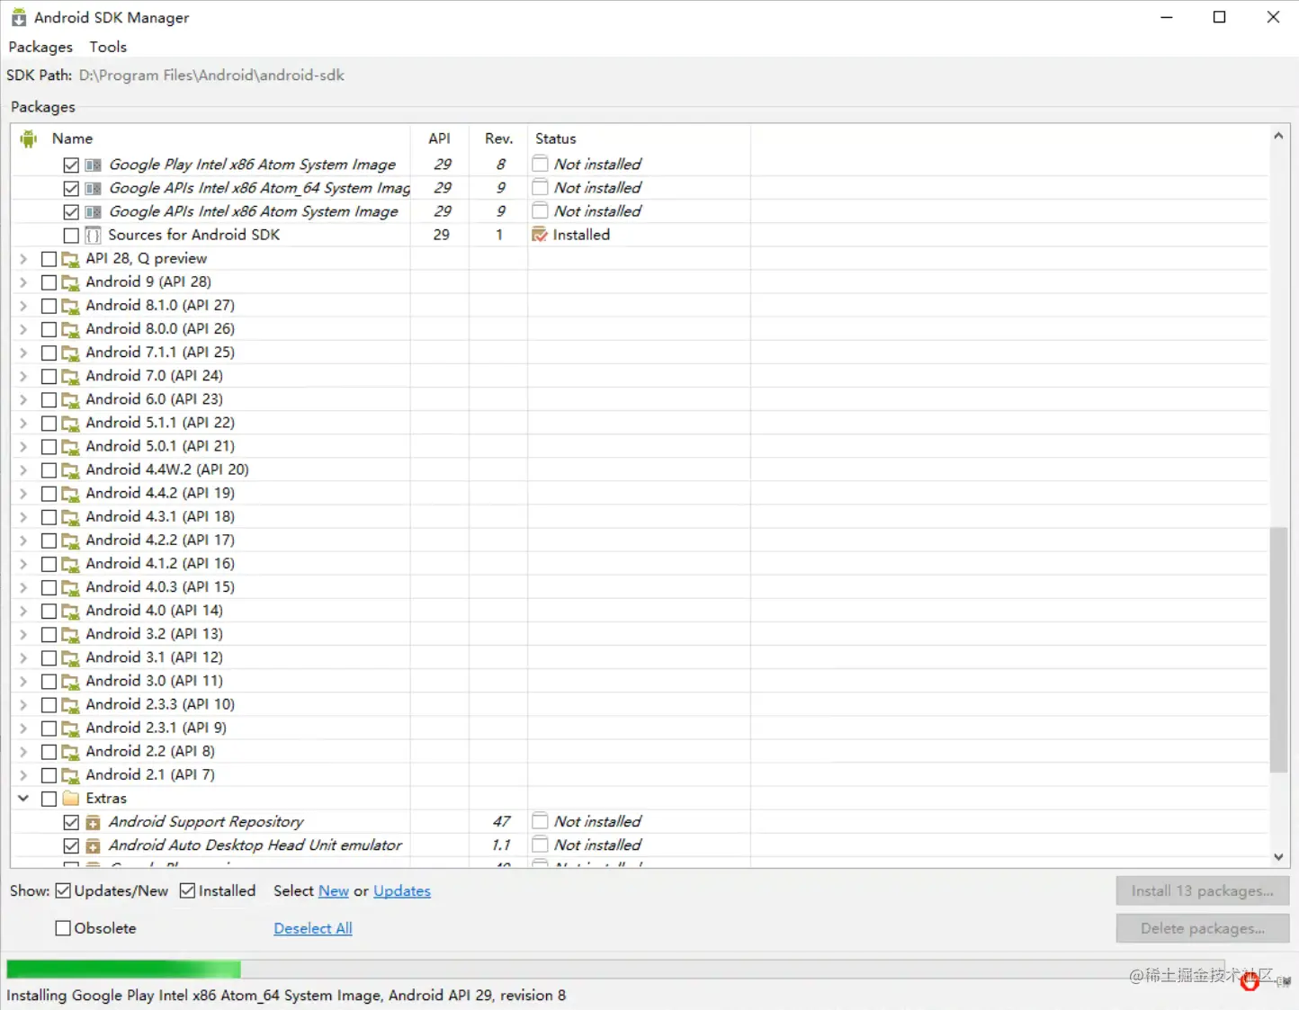
Task: Click Google Play Intel x86 Atom system image icon
Action: [93, 165]
